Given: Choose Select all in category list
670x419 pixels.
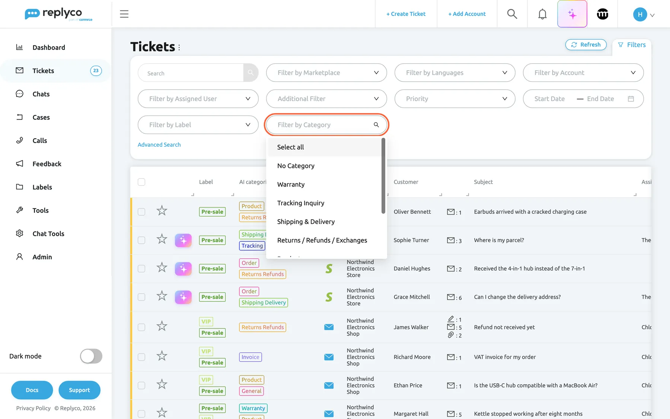Looking at the screenshot, I should pyautogui.click(x=324, y=147).
